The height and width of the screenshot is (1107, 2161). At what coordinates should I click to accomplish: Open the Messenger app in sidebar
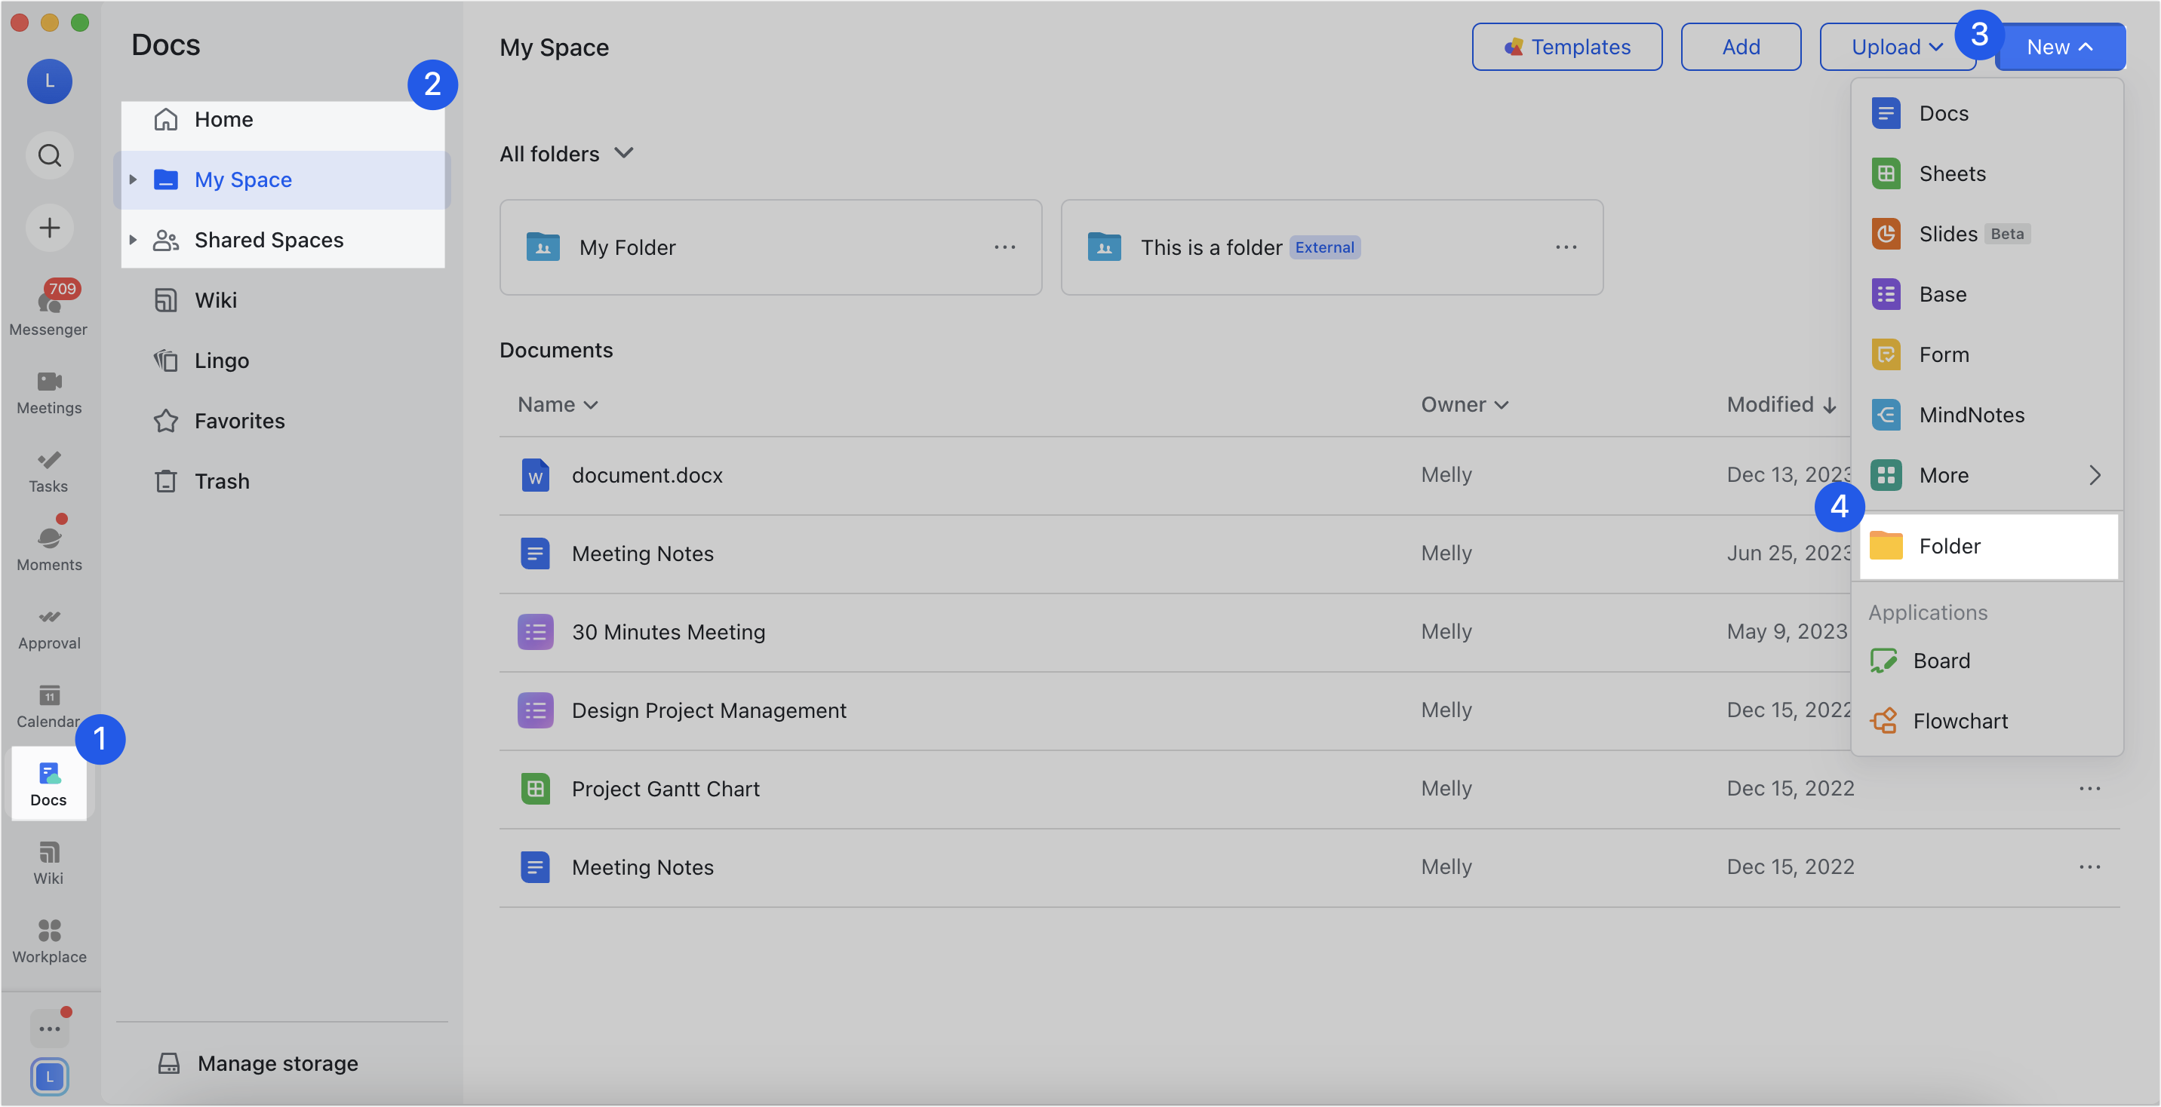(48, 308)
